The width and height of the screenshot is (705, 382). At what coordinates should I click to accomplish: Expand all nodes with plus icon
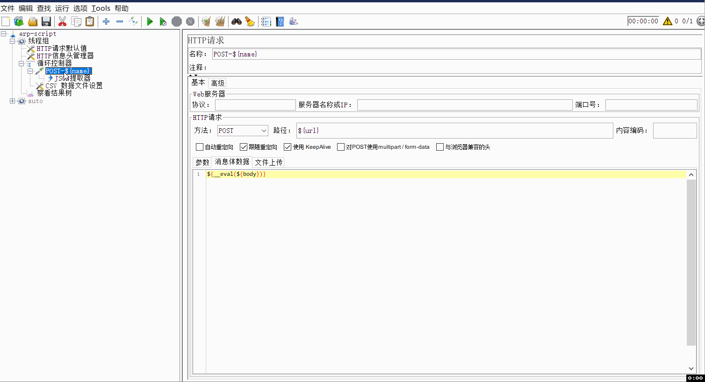(106, 21)
